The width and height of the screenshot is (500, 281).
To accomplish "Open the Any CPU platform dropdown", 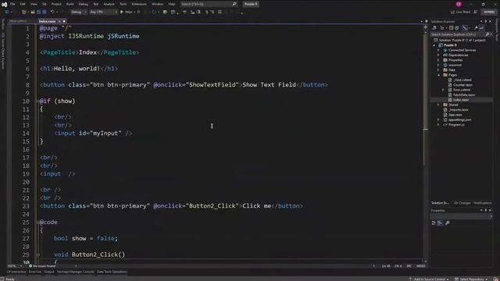I will 103,12.
